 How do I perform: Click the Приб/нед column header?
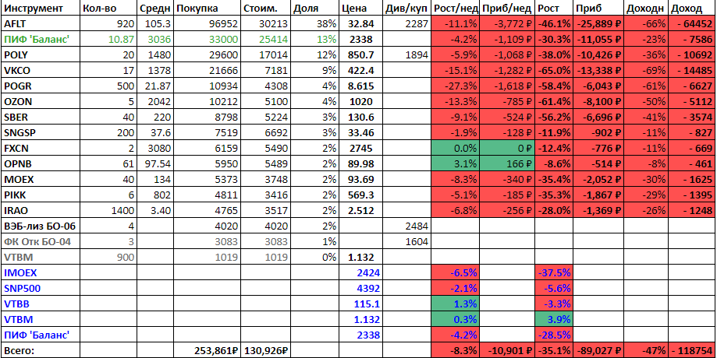coord(508,9)
